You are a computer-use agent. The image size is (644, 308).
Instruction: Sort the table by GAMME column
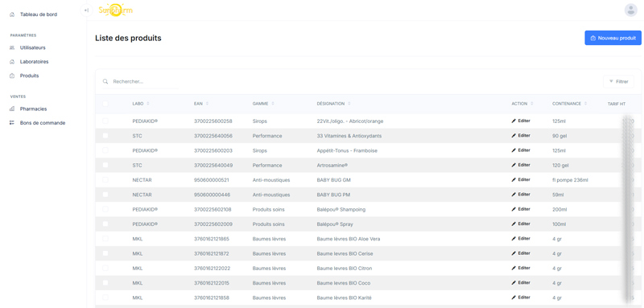263,104
